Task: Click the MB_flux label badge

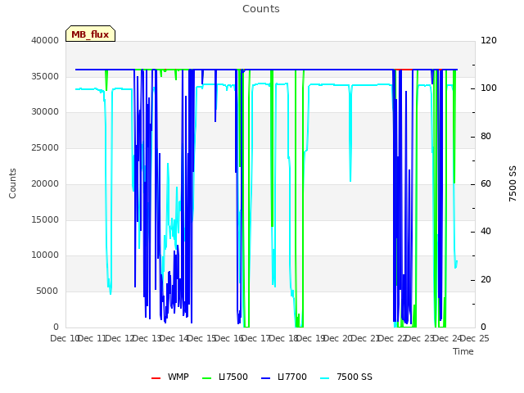Action: pos(90,34)
